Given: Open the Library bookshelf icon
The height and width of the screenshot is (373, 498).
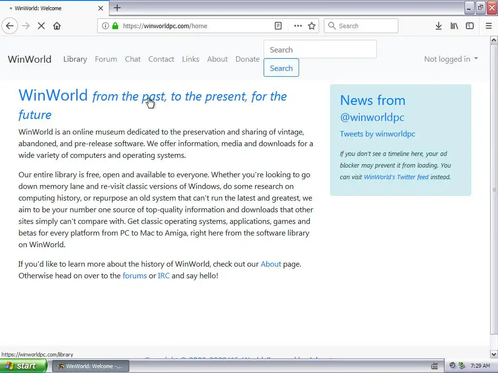Looking at the screenshot, I should [x=454, y=26].
